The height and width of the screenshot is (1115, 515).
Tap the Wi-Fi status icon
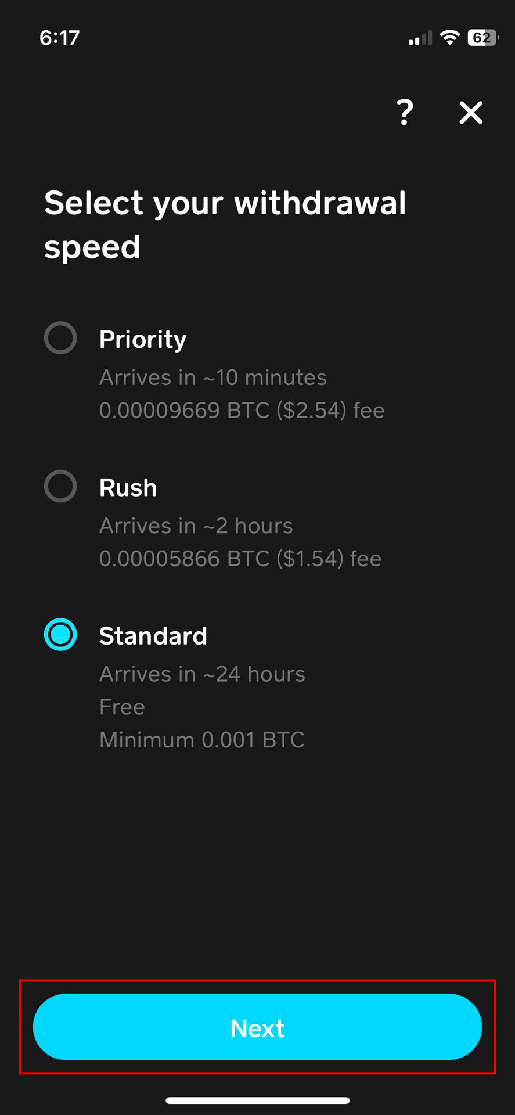pos(449,38)
